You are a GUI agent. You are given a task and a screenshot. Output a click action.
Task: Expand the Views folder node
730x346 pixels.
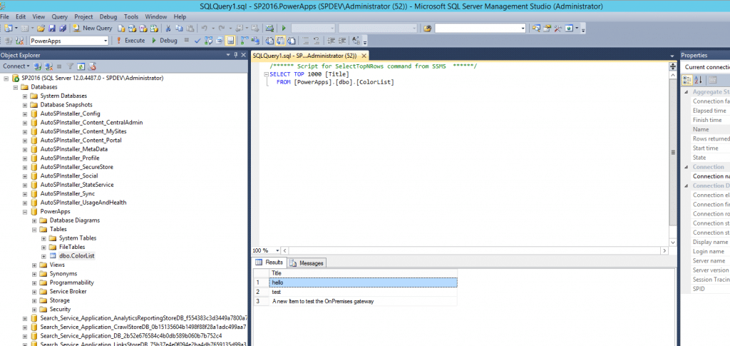[x=34, y=265]
